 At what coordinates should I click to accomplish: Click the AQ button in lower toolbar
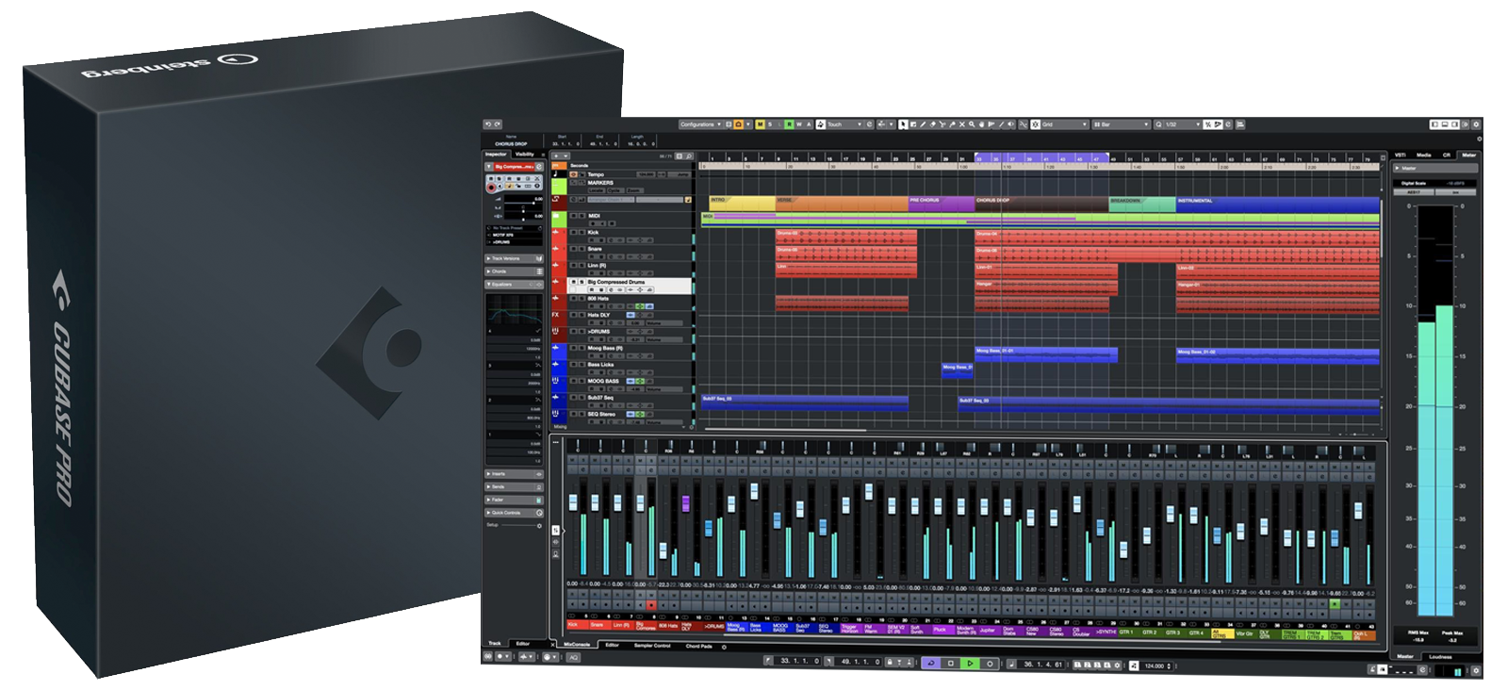pyautogui.click(x=573, y=657)
